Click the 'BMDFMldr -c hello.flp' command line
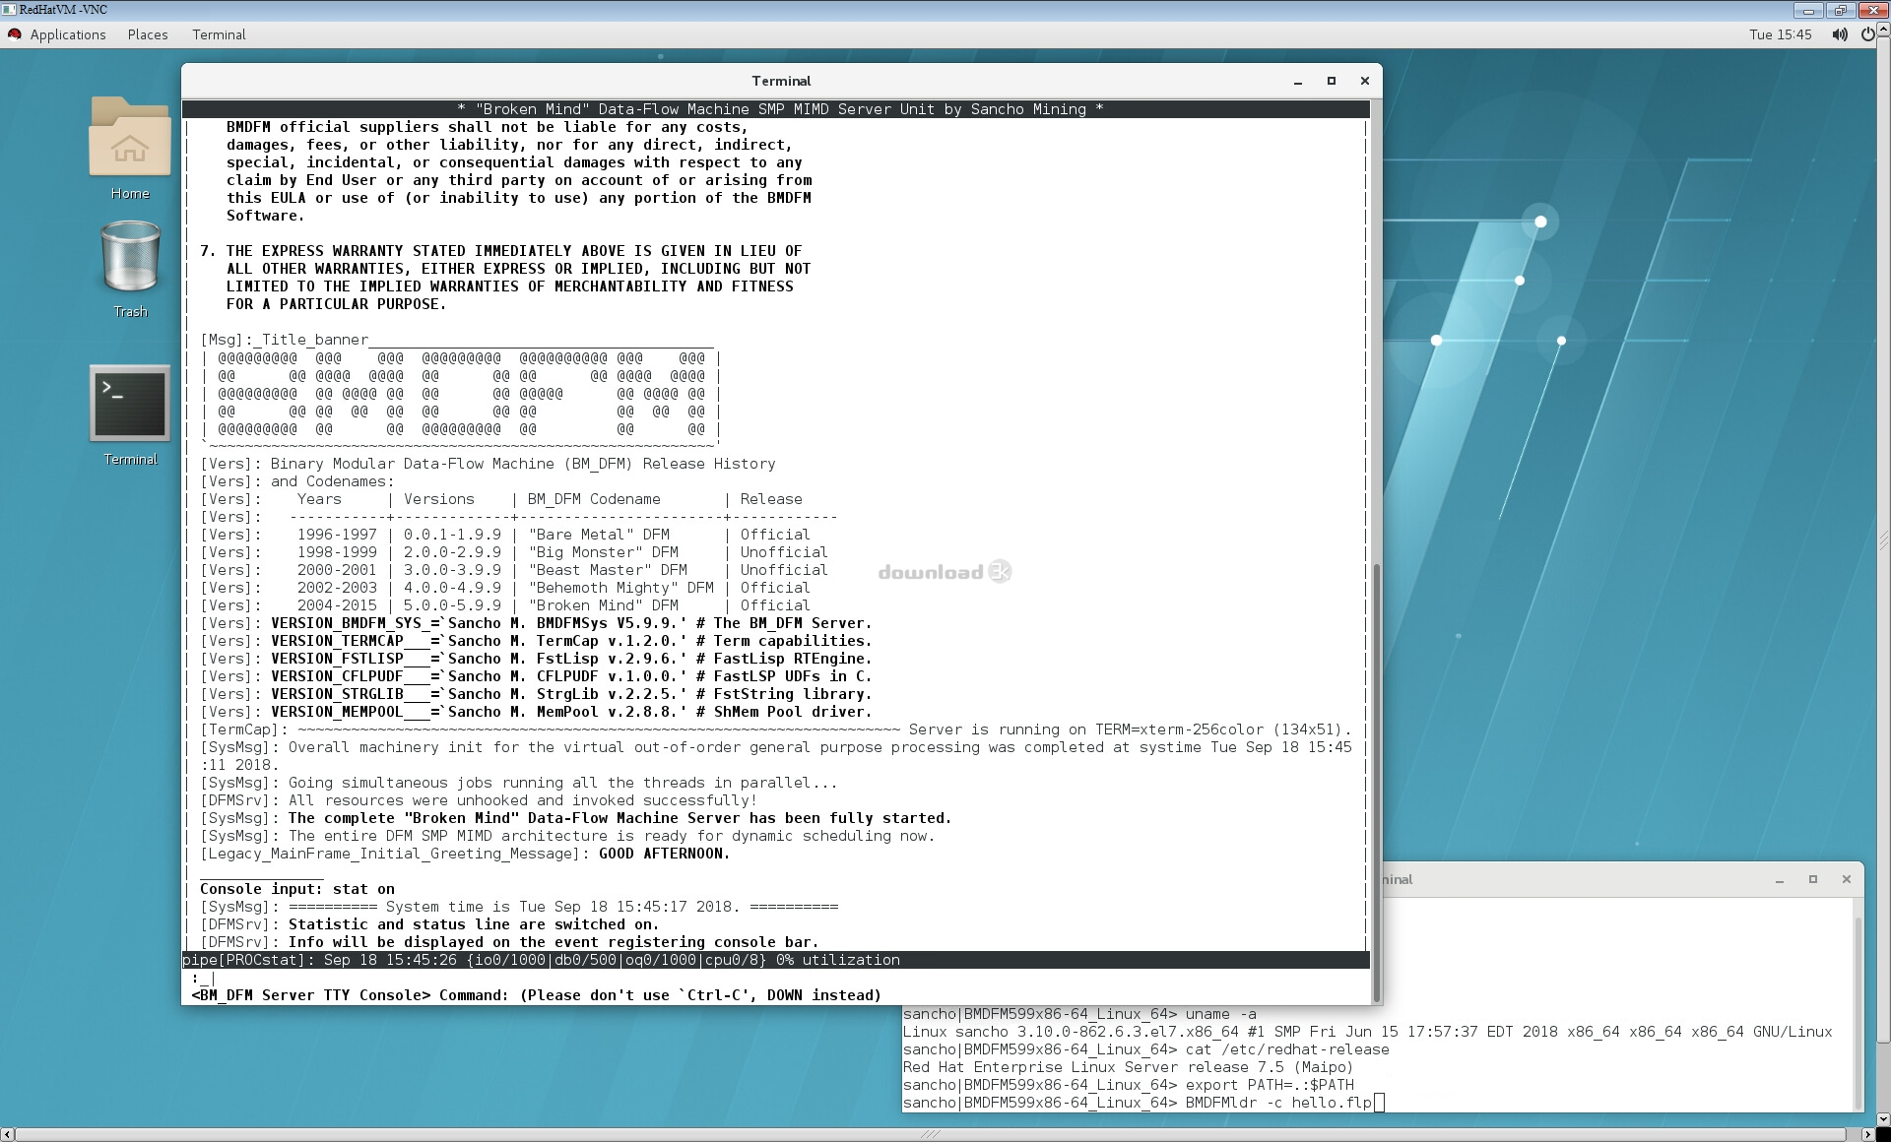The image size is (1891, 1142). [x=1143, y=1103]
